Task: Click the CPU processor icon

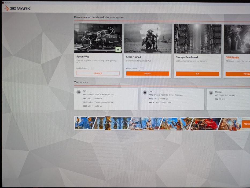Action: click(145, 92)
